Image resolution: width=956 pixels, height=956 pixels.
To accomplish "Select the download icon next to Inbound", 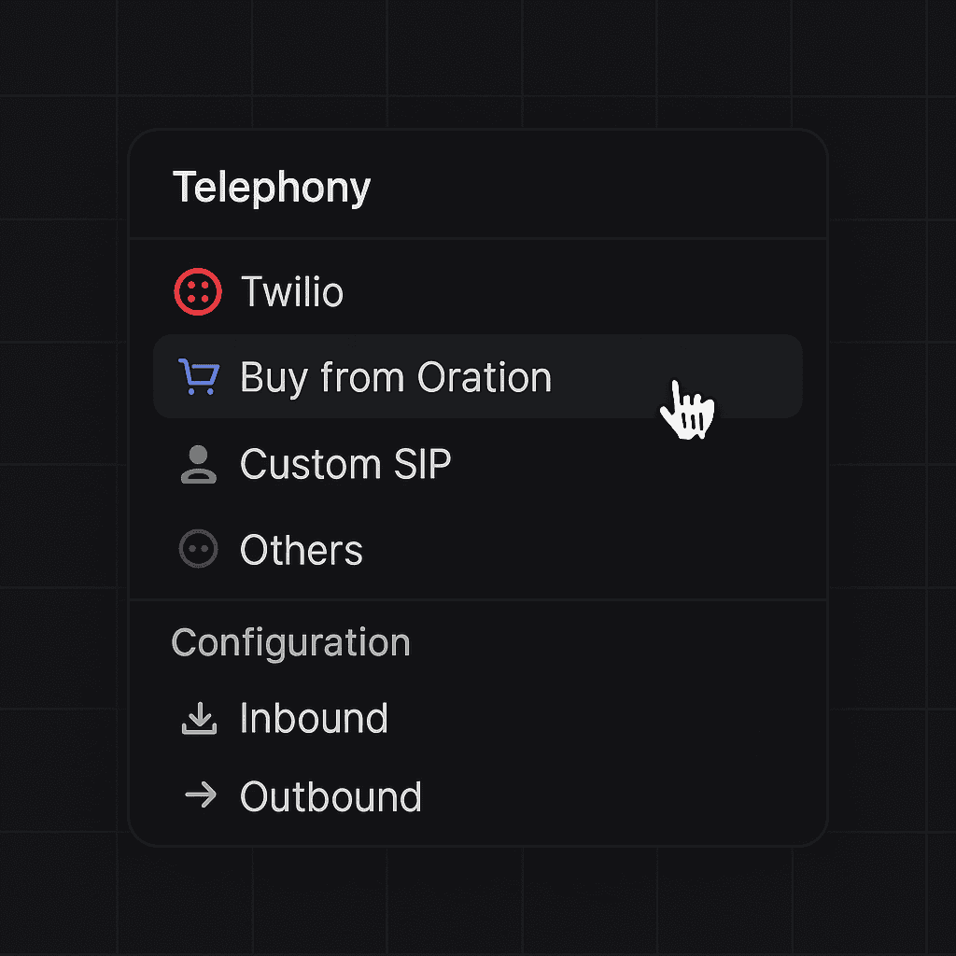I will (201, 718).
